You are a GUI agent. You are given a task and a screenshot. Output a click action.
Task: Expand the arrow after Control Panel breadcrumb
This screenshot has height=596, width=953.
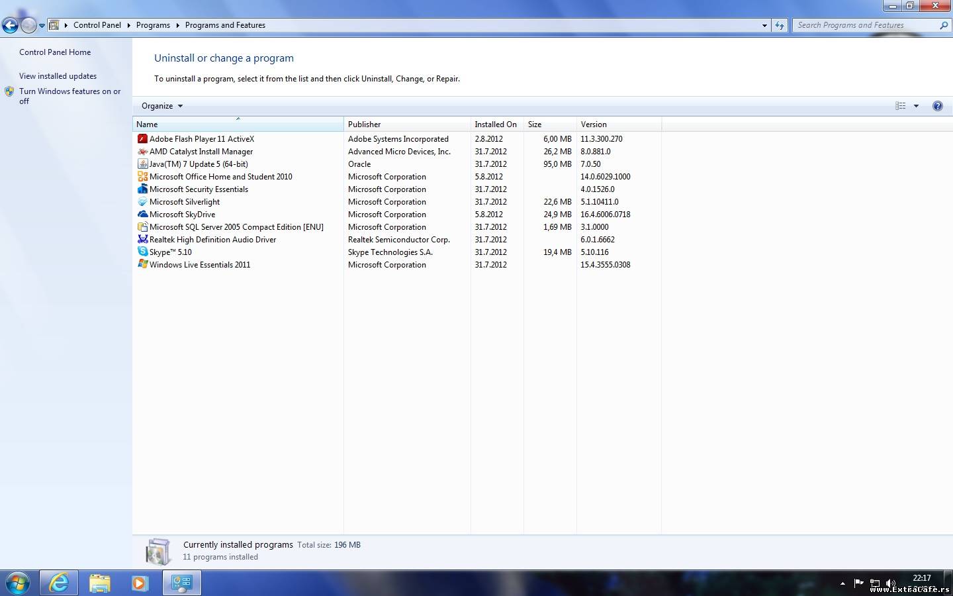[129, 25]
